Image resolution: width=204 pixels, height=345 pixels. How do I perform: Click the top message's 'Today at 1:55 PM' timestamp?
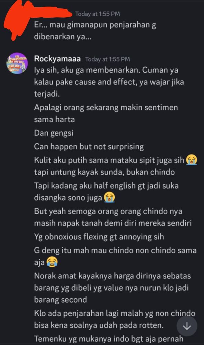pos(98,14)
